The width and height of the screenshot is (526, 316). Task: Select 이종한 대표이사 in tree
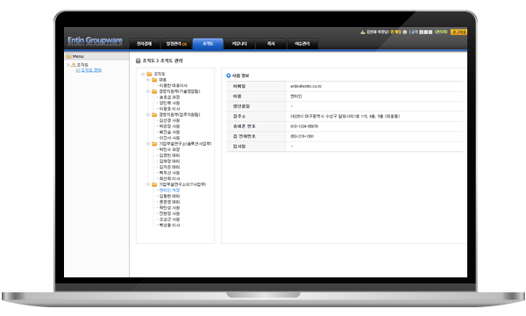click(x=173, y=86)
